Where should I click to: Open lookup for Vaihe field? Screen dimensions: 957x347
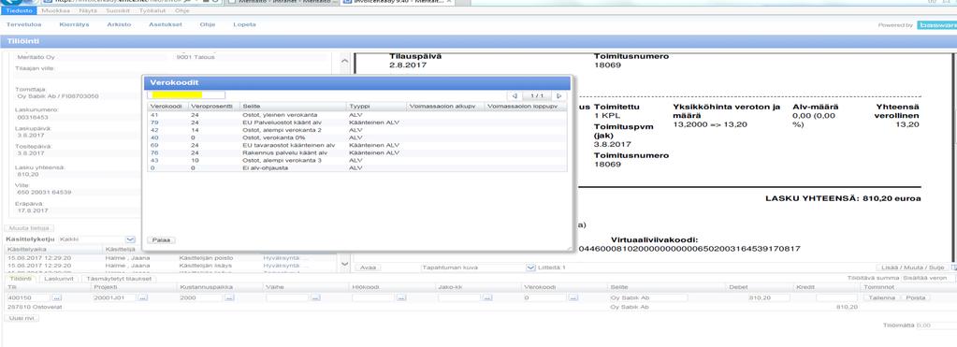tap(315, 297)
